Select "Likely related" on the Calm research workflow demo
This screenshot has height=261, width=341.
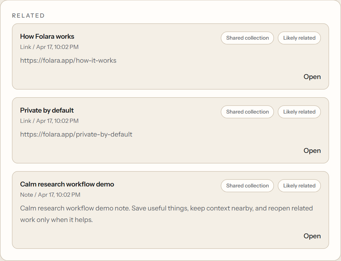coord(299,186)
